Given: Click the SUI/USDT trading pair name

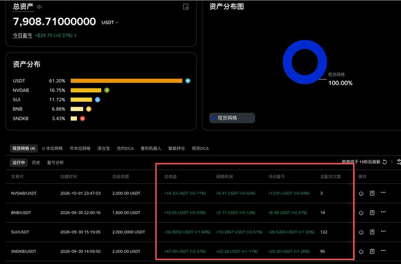Looking at the screenshot, I should (20, 232).
